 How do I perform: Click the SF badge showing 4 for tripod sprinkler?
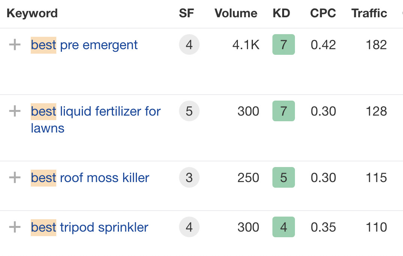point(189,227)
